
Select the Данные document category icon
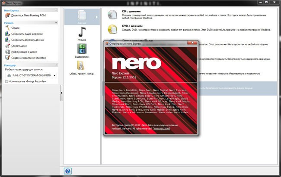pyautogui.click(x=82, y=15)
